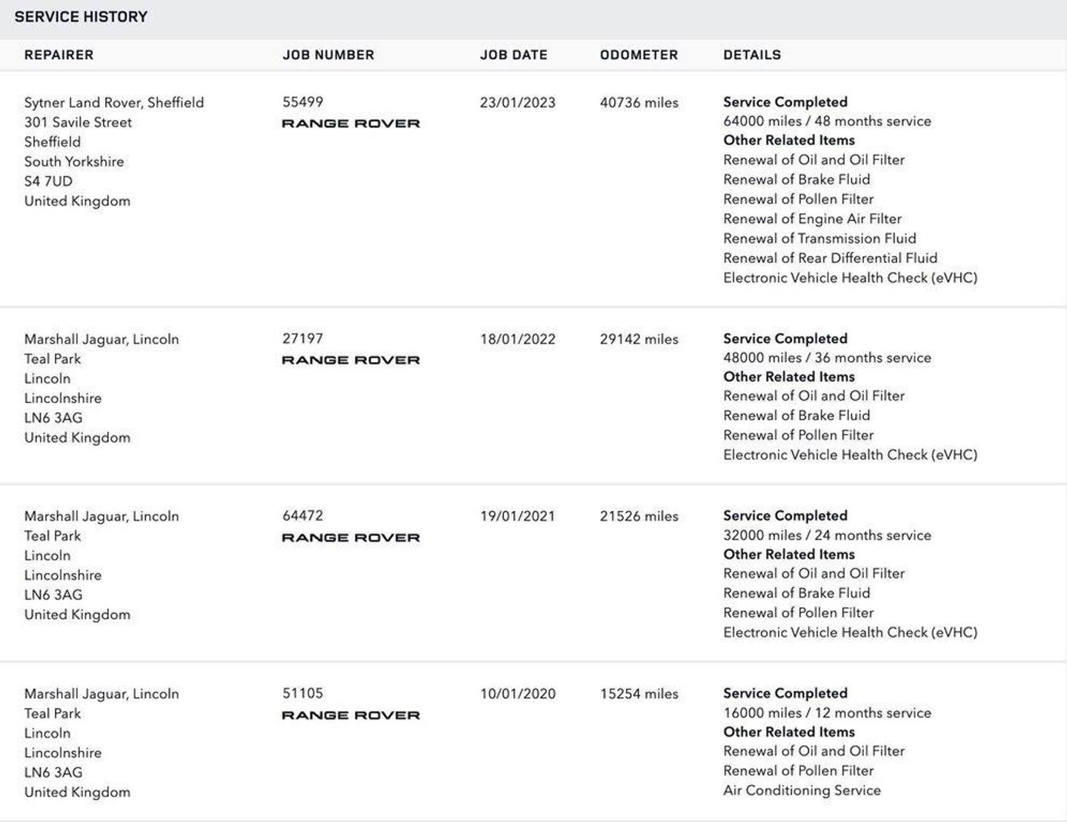
Task: Click the Range Rover logo under job 64472
Action: tap(350, 538)
